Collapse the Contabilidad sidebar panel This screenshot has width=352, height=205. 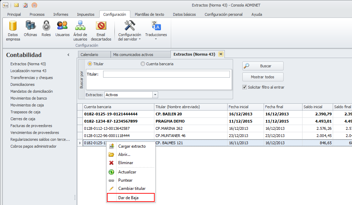pyautogui.click(x=68, y=55)
